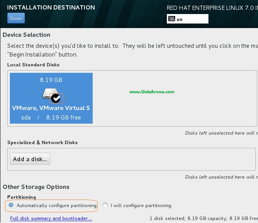Open Full disk summary and bootloader link

(x=51, y=218)
